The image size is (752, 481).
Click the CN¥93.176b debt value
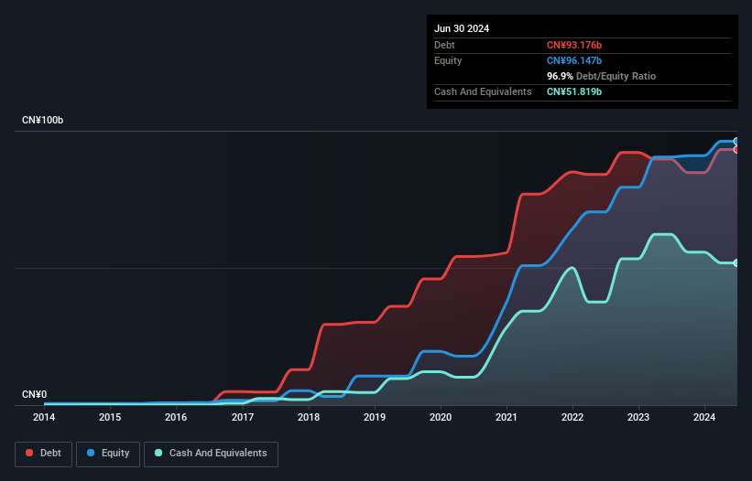coord(574,45)
